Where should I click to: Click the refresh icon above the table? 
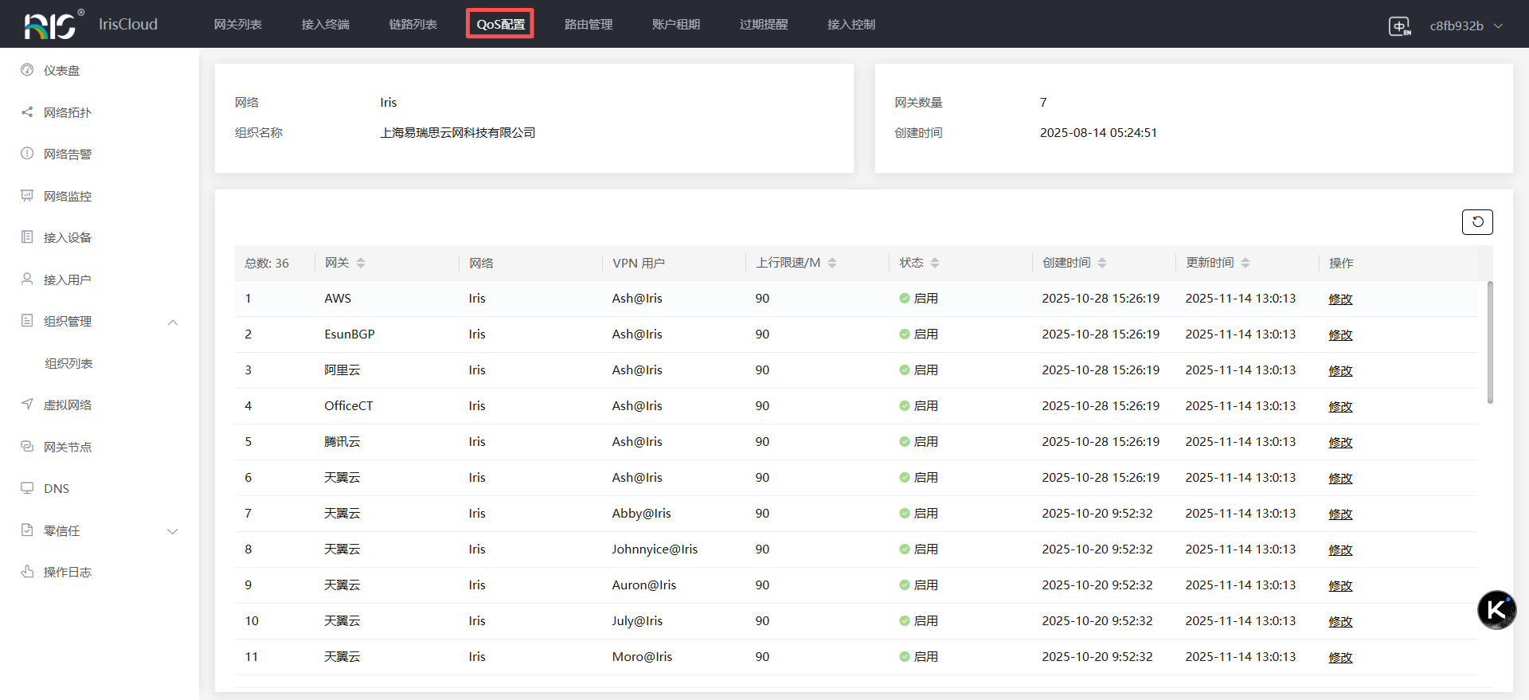1477,222
